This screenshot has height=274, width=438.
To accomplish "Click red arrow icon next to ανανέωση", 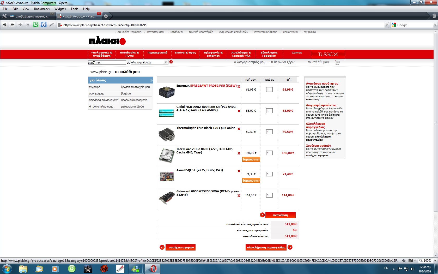I will click(x=262, y=215).
